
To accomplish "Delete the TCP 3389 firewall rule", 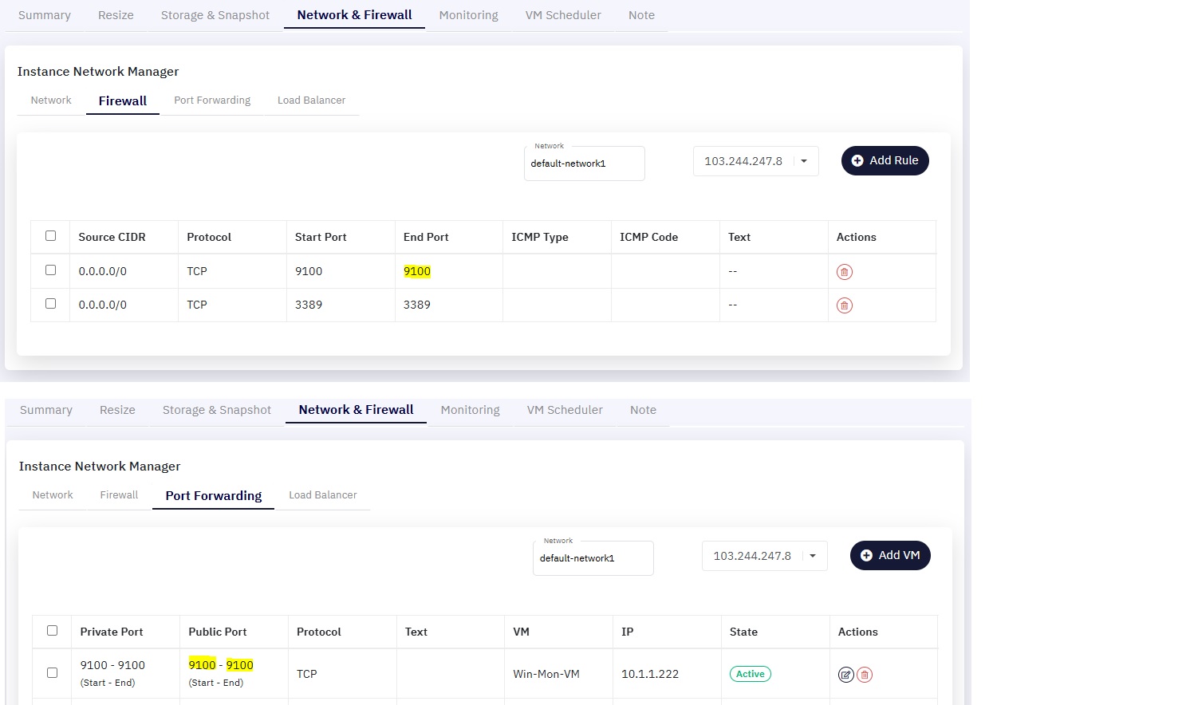I will (x=845, y=305).
